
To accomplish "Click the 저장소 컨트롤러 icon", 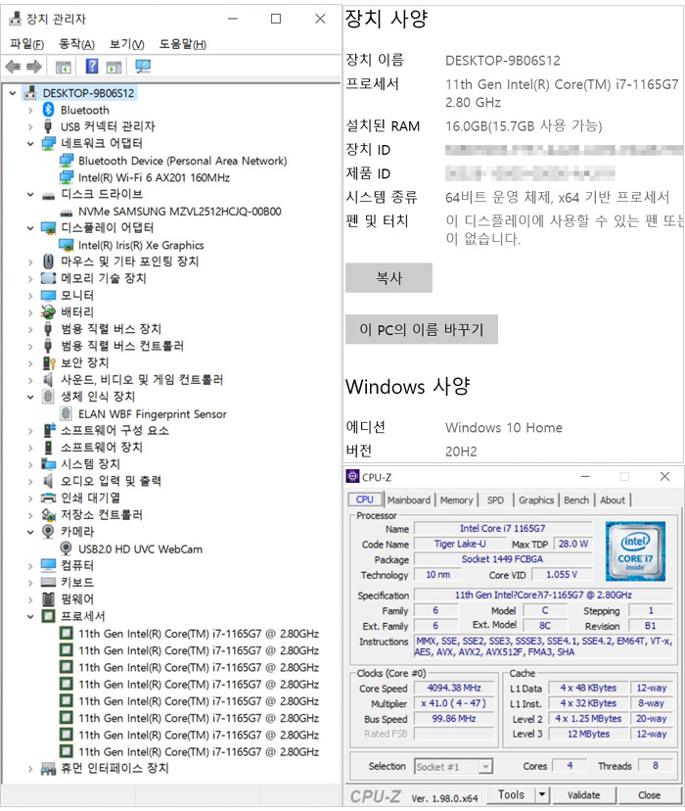I will pyautogui.click(x=48, y=514).
